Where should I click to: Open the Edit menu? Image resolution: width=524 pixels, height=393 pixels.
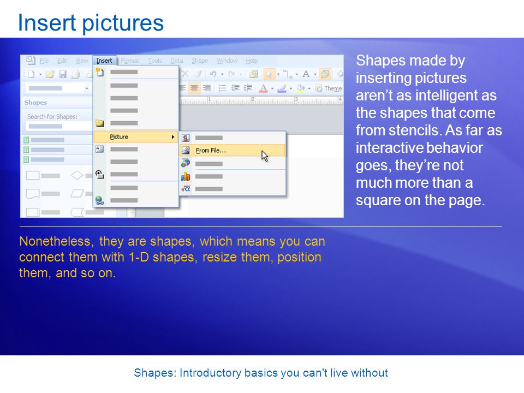(x=62, y=61)
